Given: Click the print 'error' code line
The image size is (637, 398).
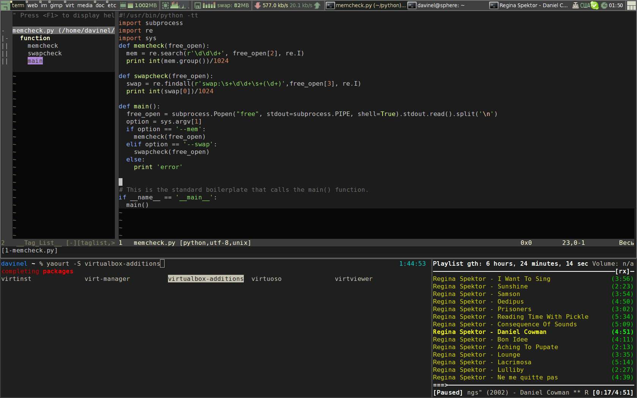Looking at the screenshot, I should click(x=158, y=167).
